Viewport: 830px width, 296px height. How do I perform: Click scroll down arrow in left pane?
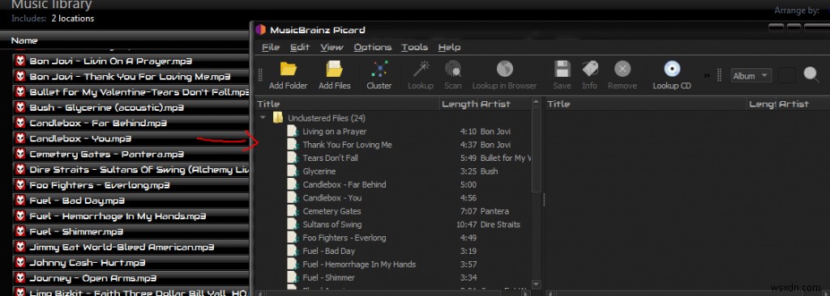tap(537, 284)
